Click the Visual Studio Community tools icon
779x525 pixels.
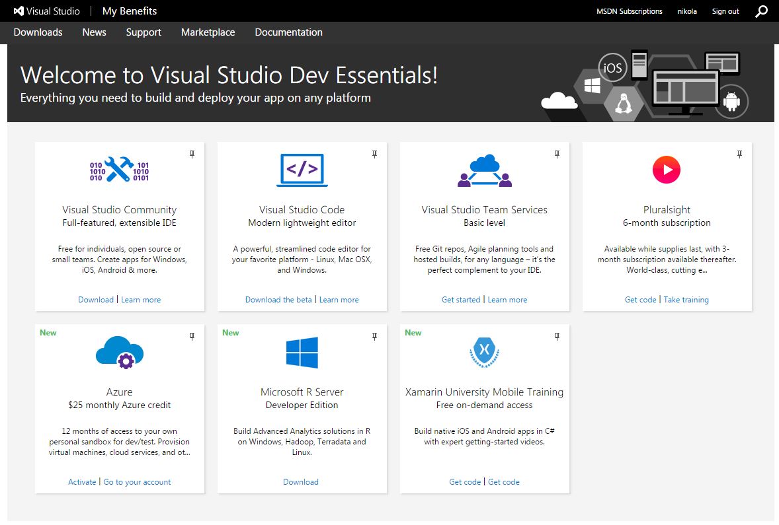119,170
